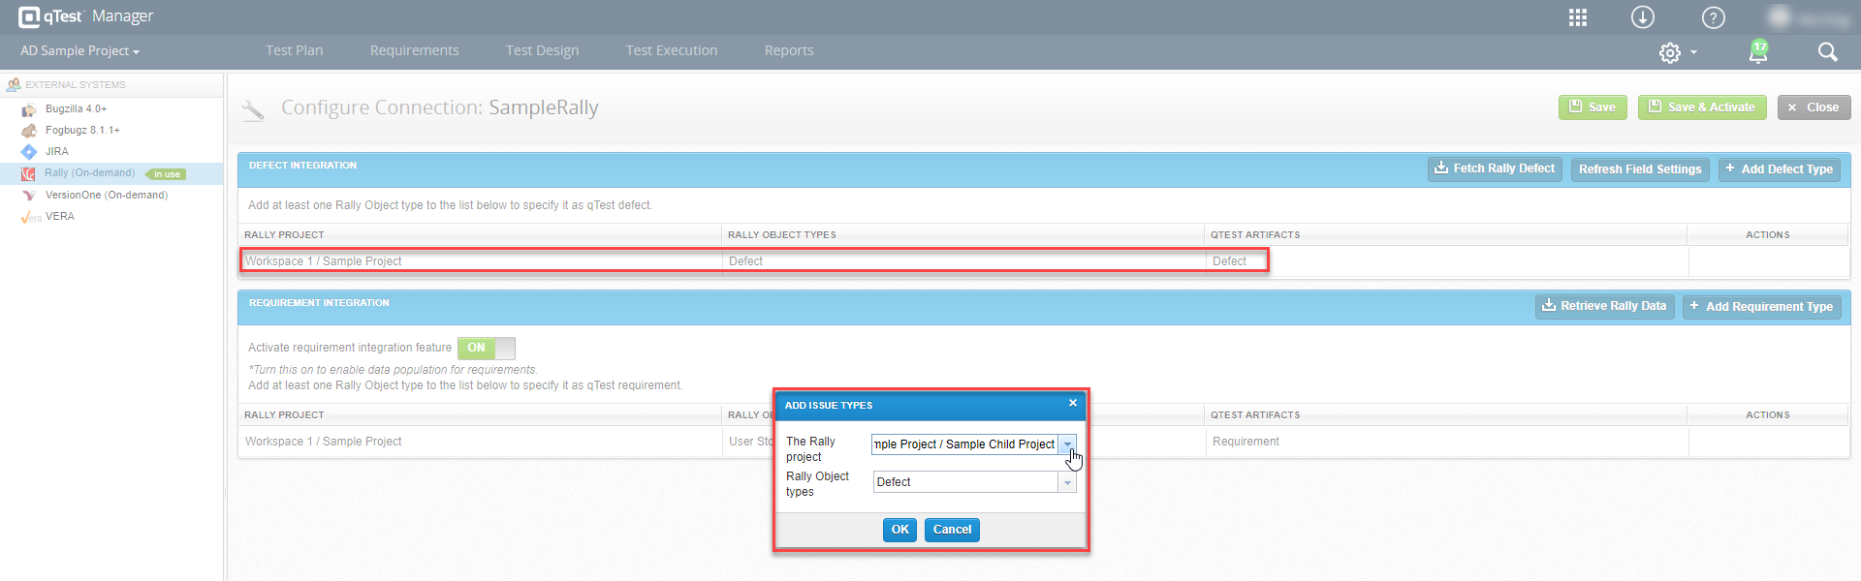Image resolution: width=1861 pixels, height=581 pixels.
Task: Toggle requirement integration feature switch
Action: tap(487, 349)
